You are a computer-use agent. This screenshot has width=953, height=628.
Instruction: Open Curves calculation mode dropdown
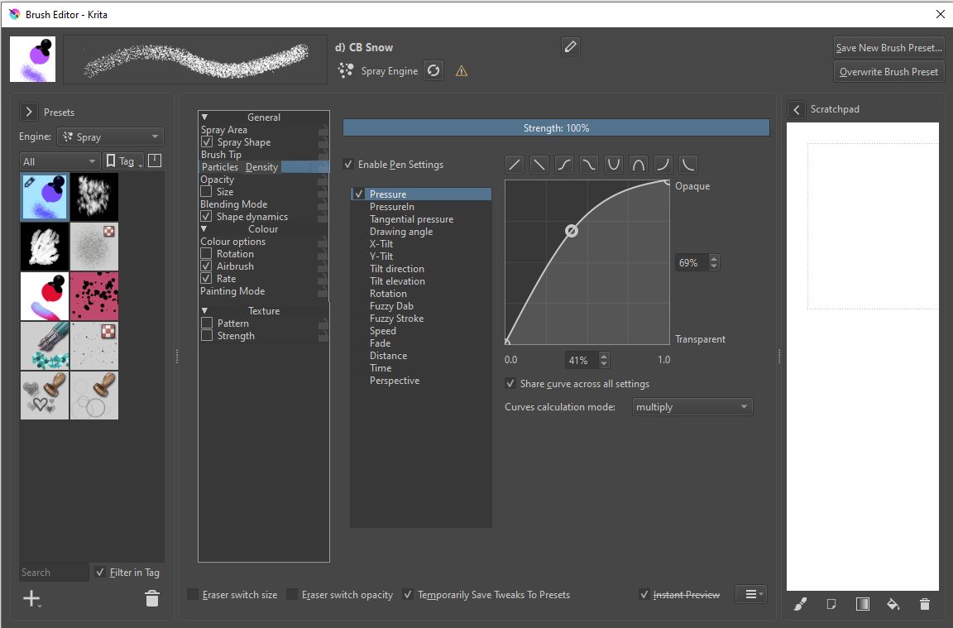pyautogui.click(x=692, y=407)
